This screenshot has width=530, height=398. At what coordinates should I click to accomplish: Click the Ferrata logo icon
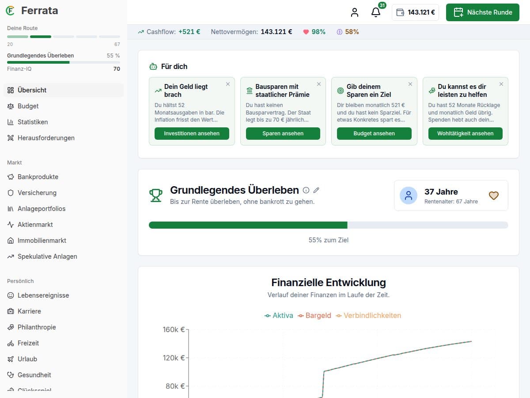pos(10,11)
